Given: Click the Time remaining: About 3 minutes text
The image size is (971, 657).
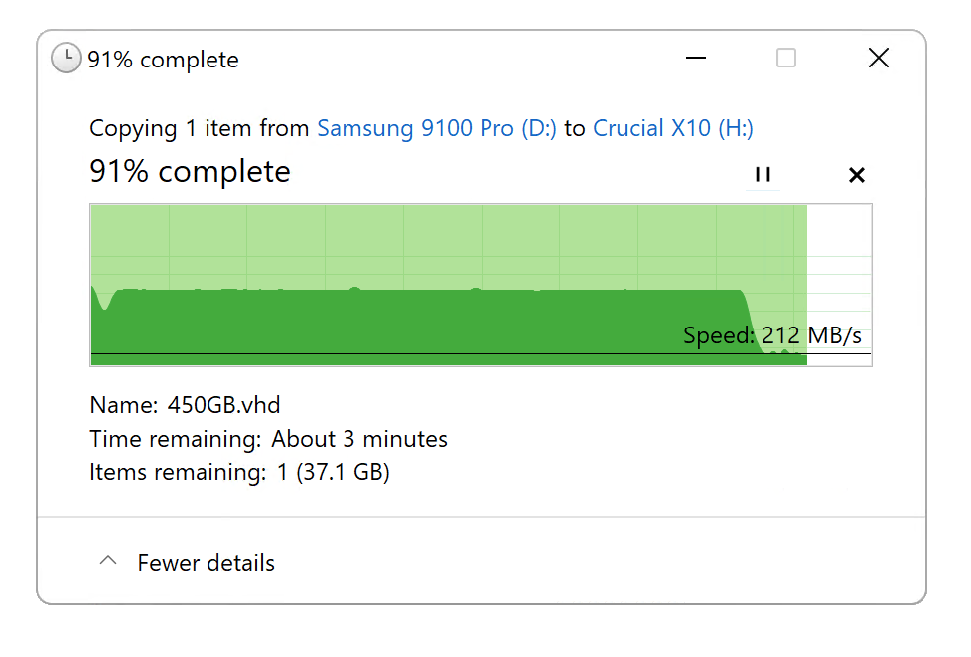Looking at the screenshot, I should 268,439.
